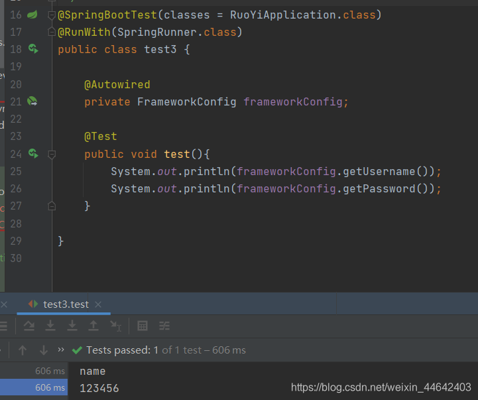Click FrameworkConfig type on line 21
Screen dimensions: 478x400
tap(186, 101)
